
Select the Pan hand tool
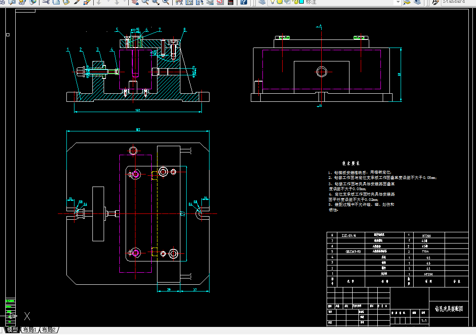pos(135,2)
